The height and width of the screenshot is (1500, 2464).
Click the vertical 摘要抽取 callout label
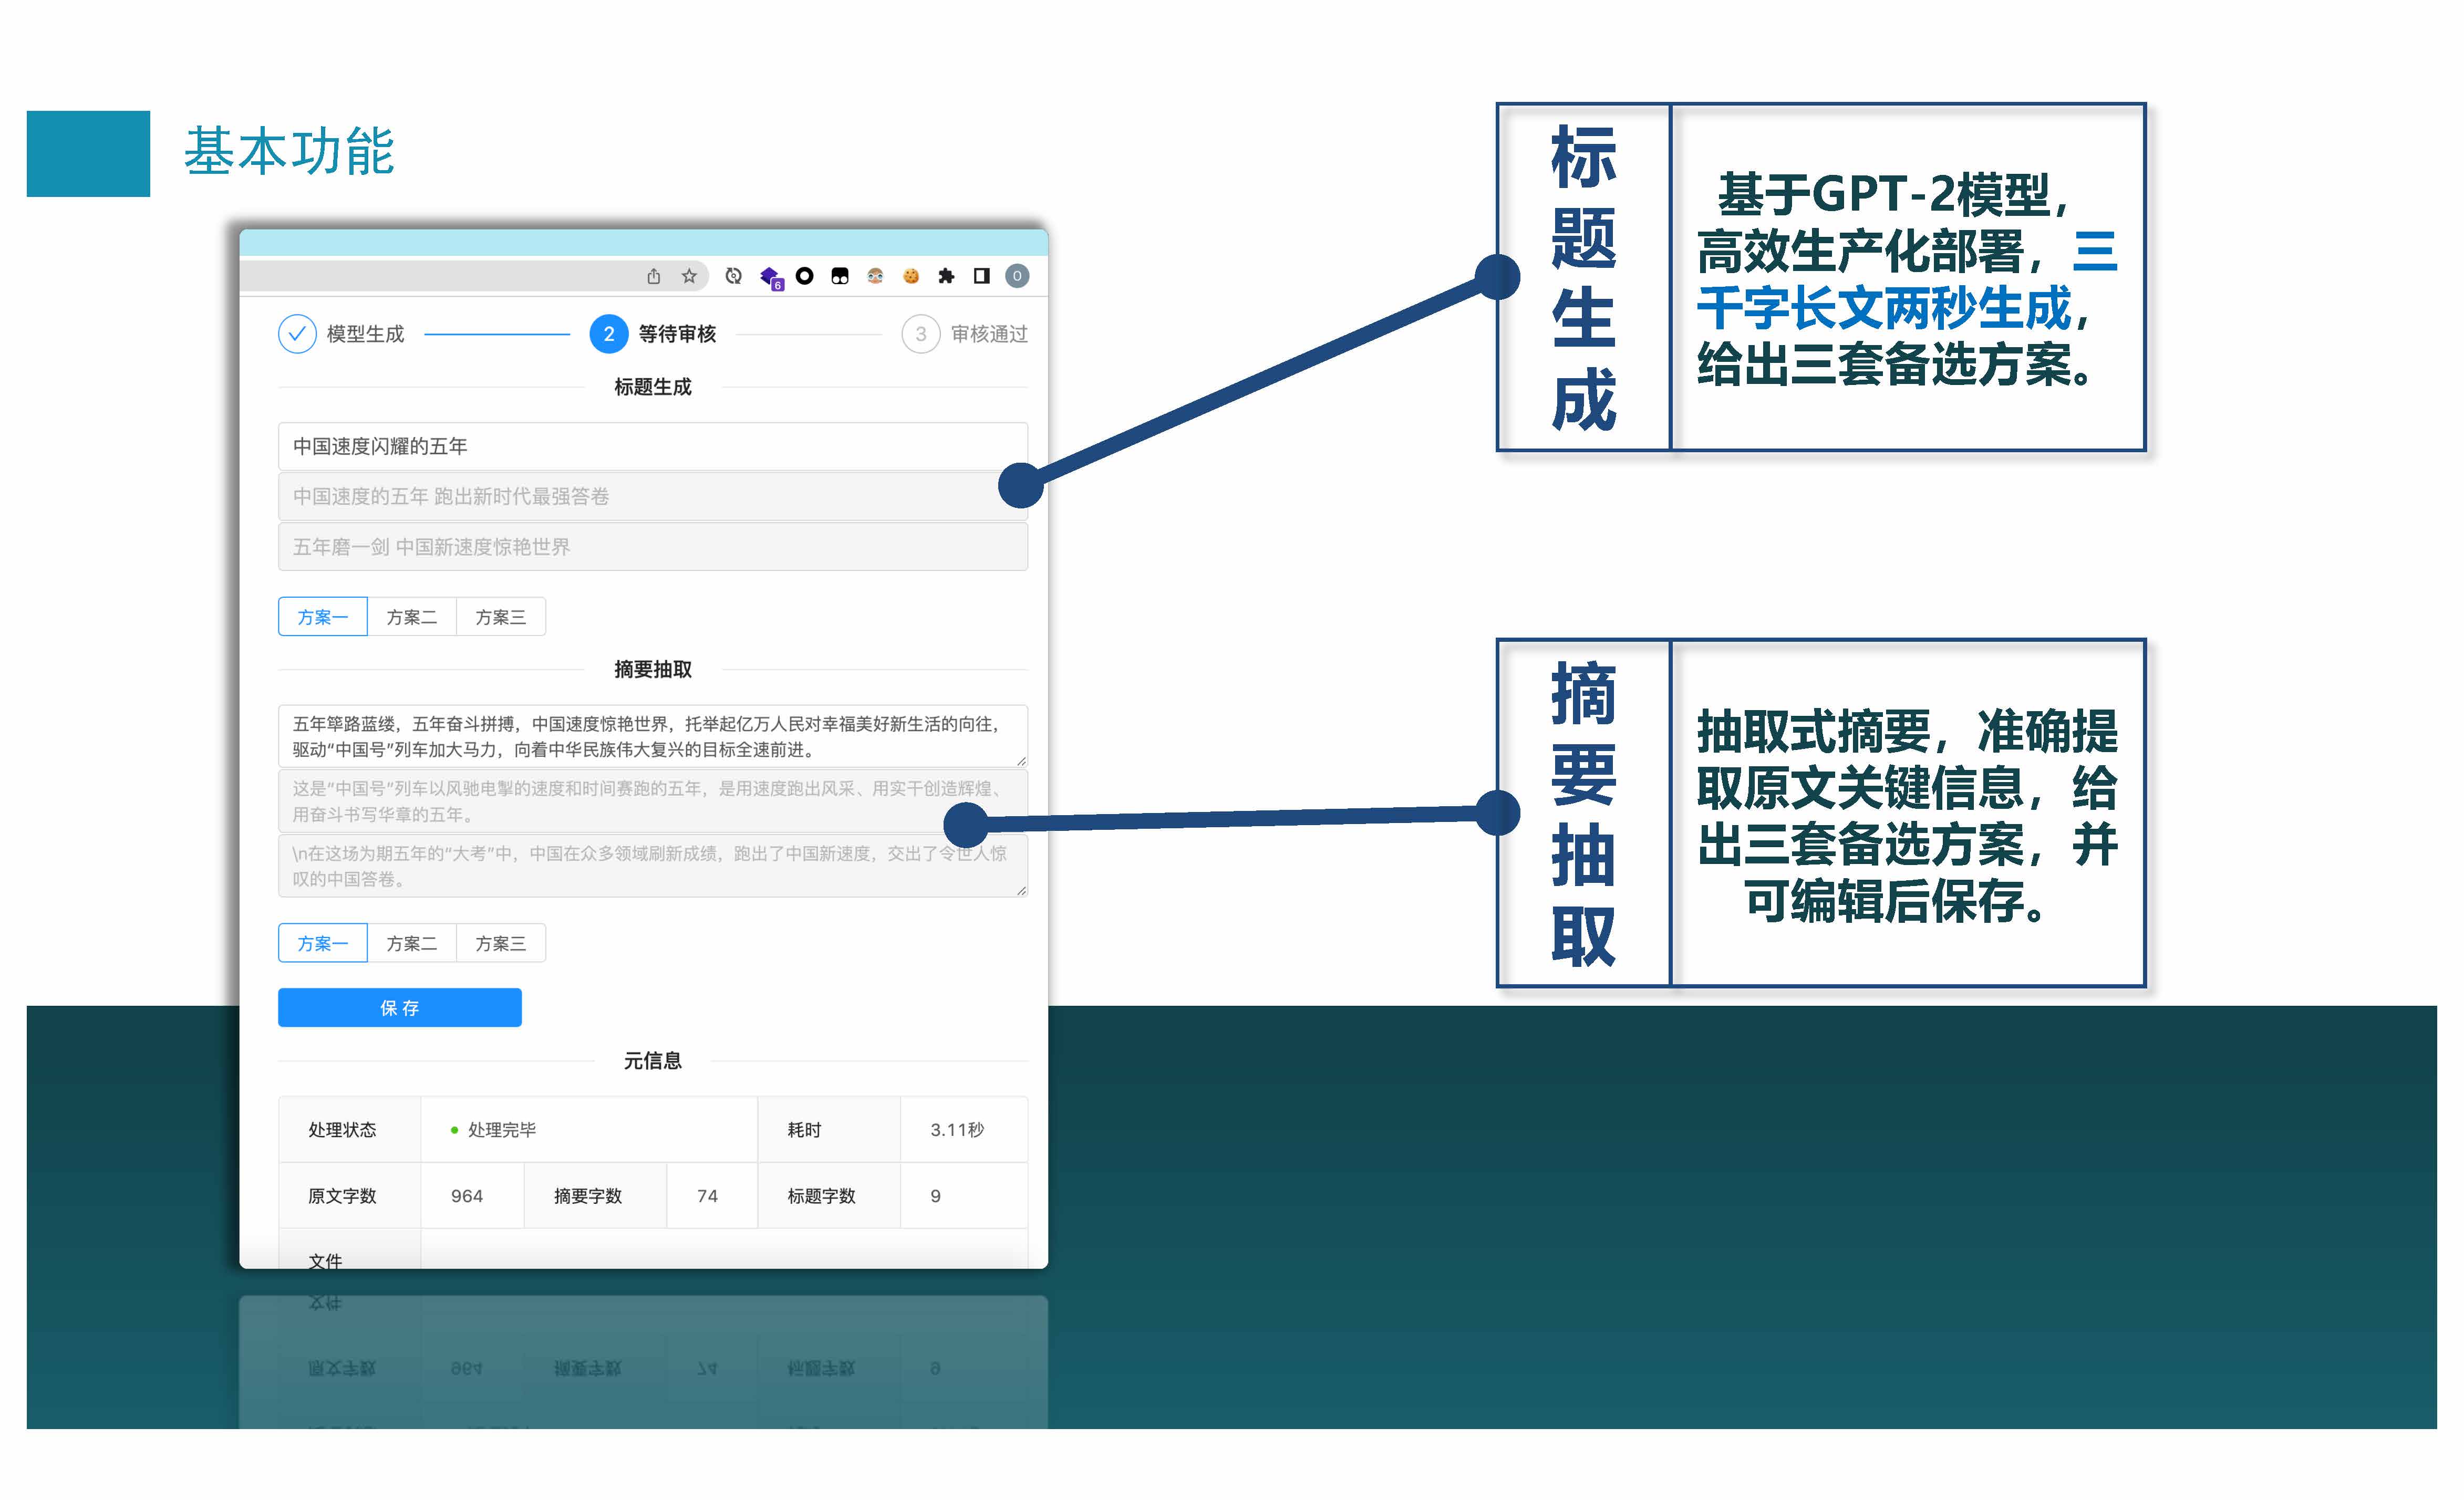click(x=1584, y=813)
